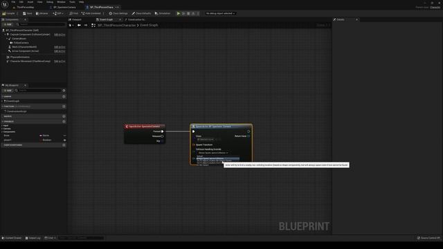The height and width of the screenshot is (249, 443).
Task: Select ConstructionScript function
Action: point(17,111)
